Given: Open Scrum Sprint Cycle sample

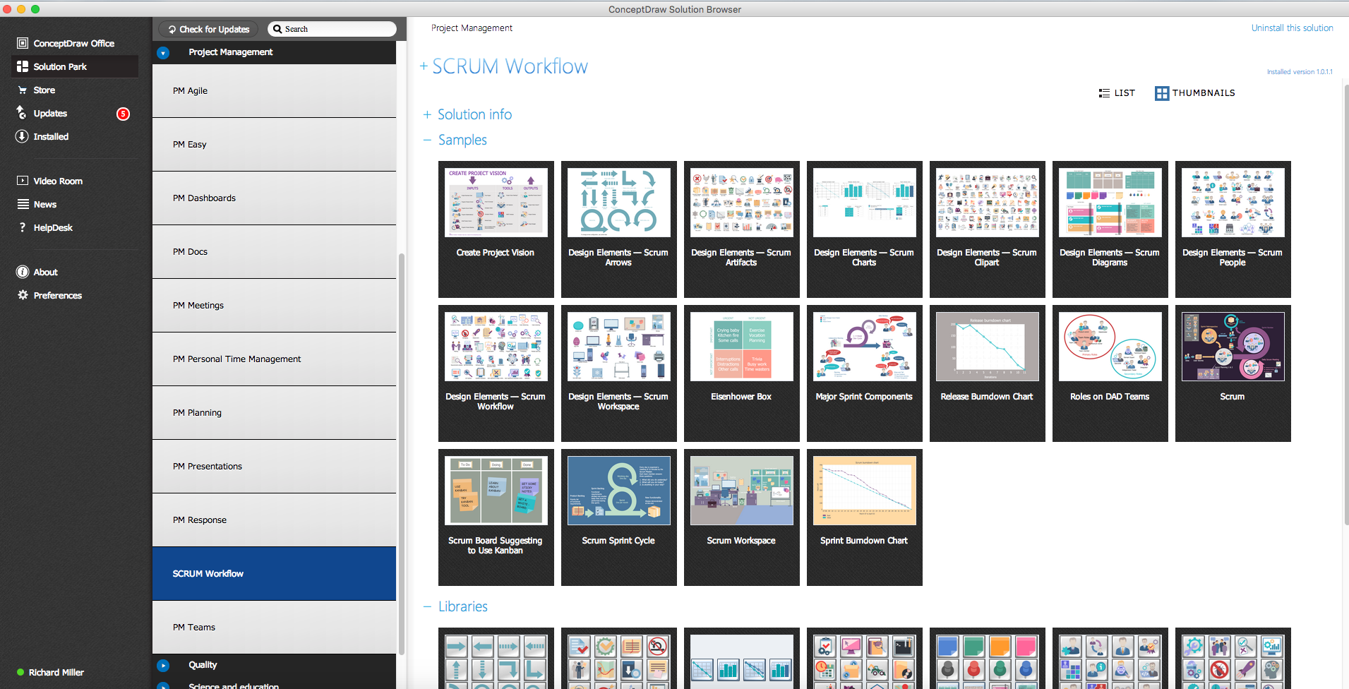Looking at the screenshot, I should (618, 517).
